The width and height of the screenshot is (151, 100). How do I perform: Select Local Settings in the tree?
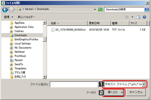coord(23,43)
